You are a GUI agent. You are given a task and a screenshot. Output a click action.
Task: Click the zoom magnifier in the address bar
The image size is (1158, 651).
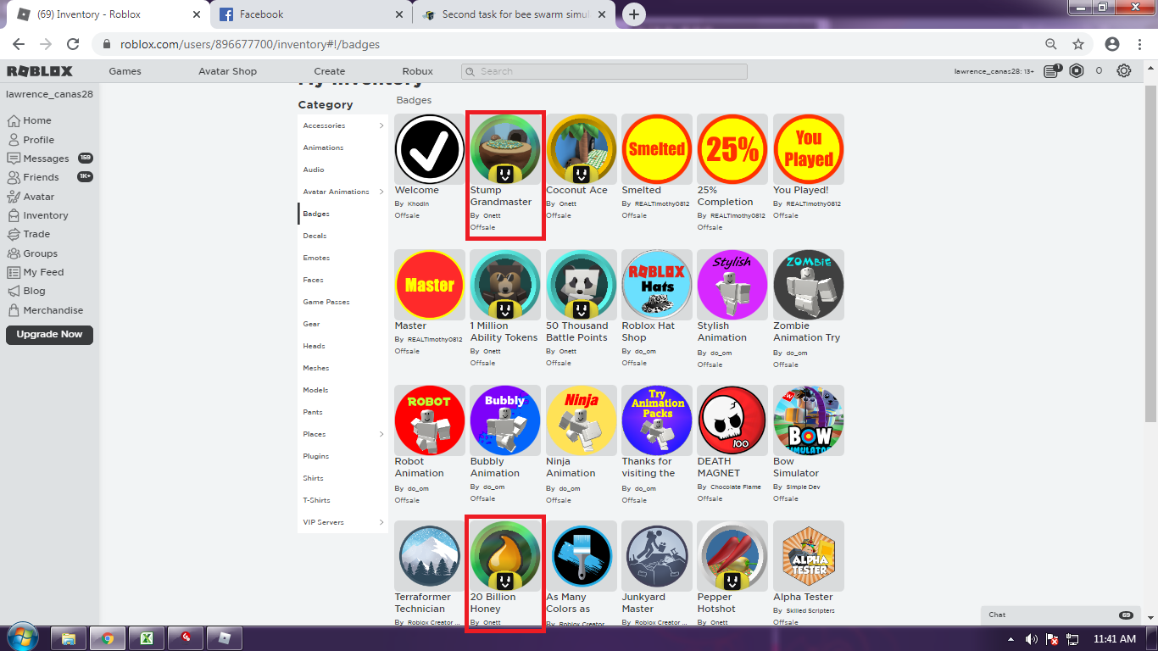click(1051, 44)
